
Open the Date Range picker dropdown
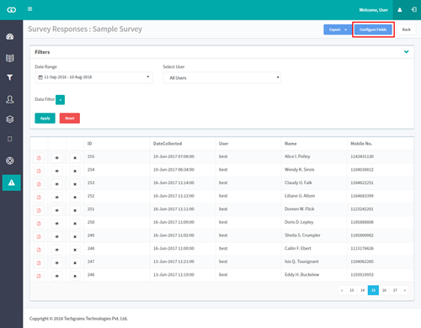[x=93, y=77]
